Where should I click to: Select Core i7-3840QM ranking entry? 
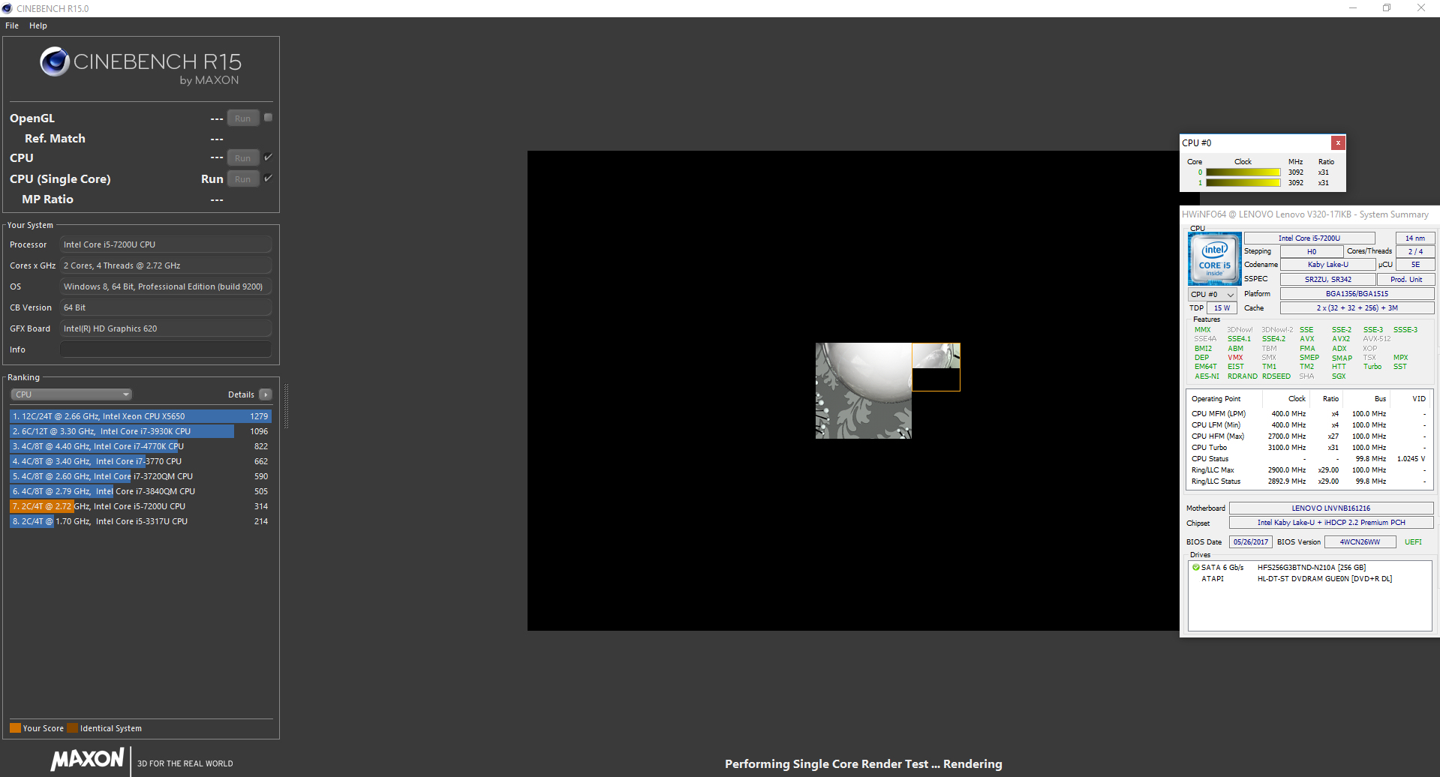click(x=140, y=491)
